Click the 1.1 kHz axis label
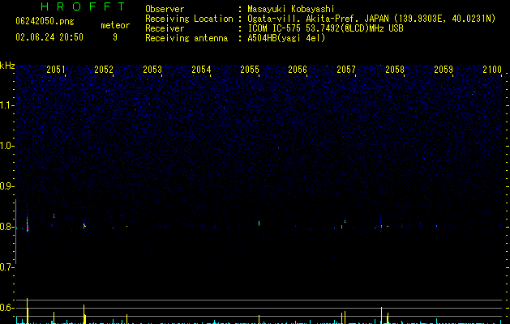The width and height of the screenshot is (510, 324). (6, 105)
